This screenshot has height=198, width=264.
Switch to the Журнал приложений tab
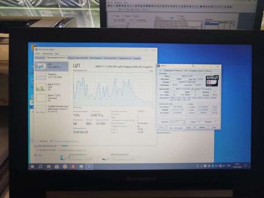click(77, 58)
